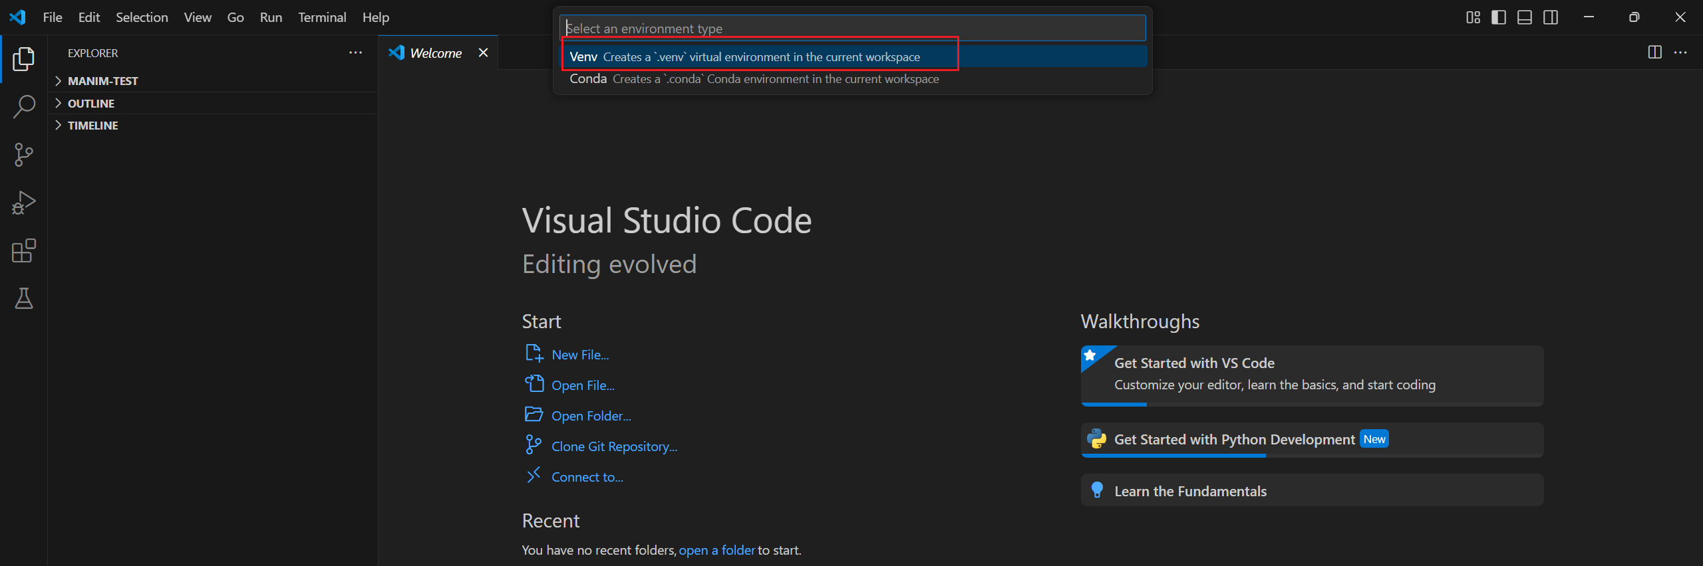Click the Open File... link
This screenshot has height=566, width=1703.
pos(583,385)
